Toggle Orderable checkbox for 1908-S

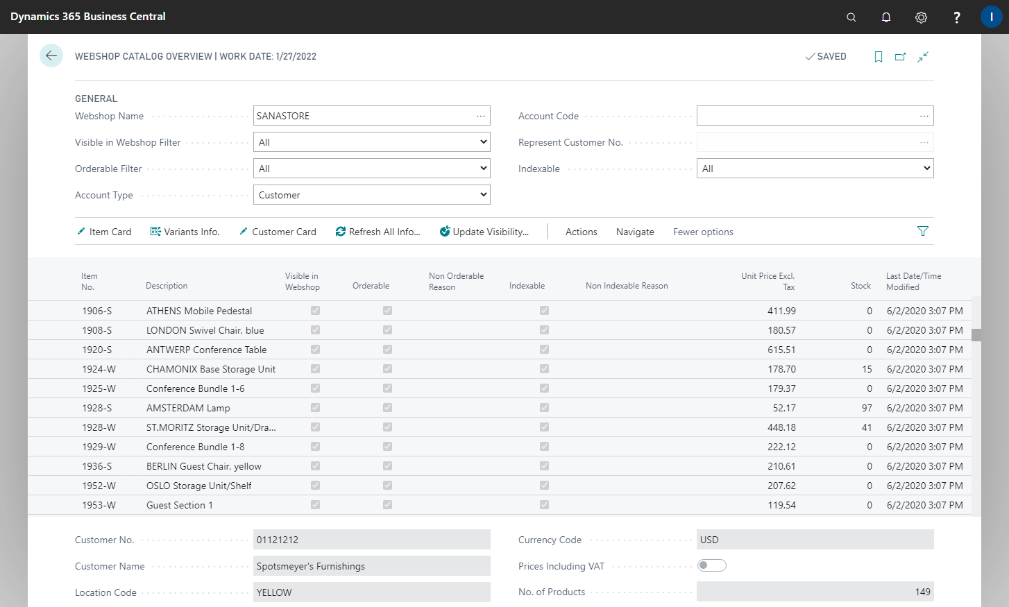click(x=387, y=330)
